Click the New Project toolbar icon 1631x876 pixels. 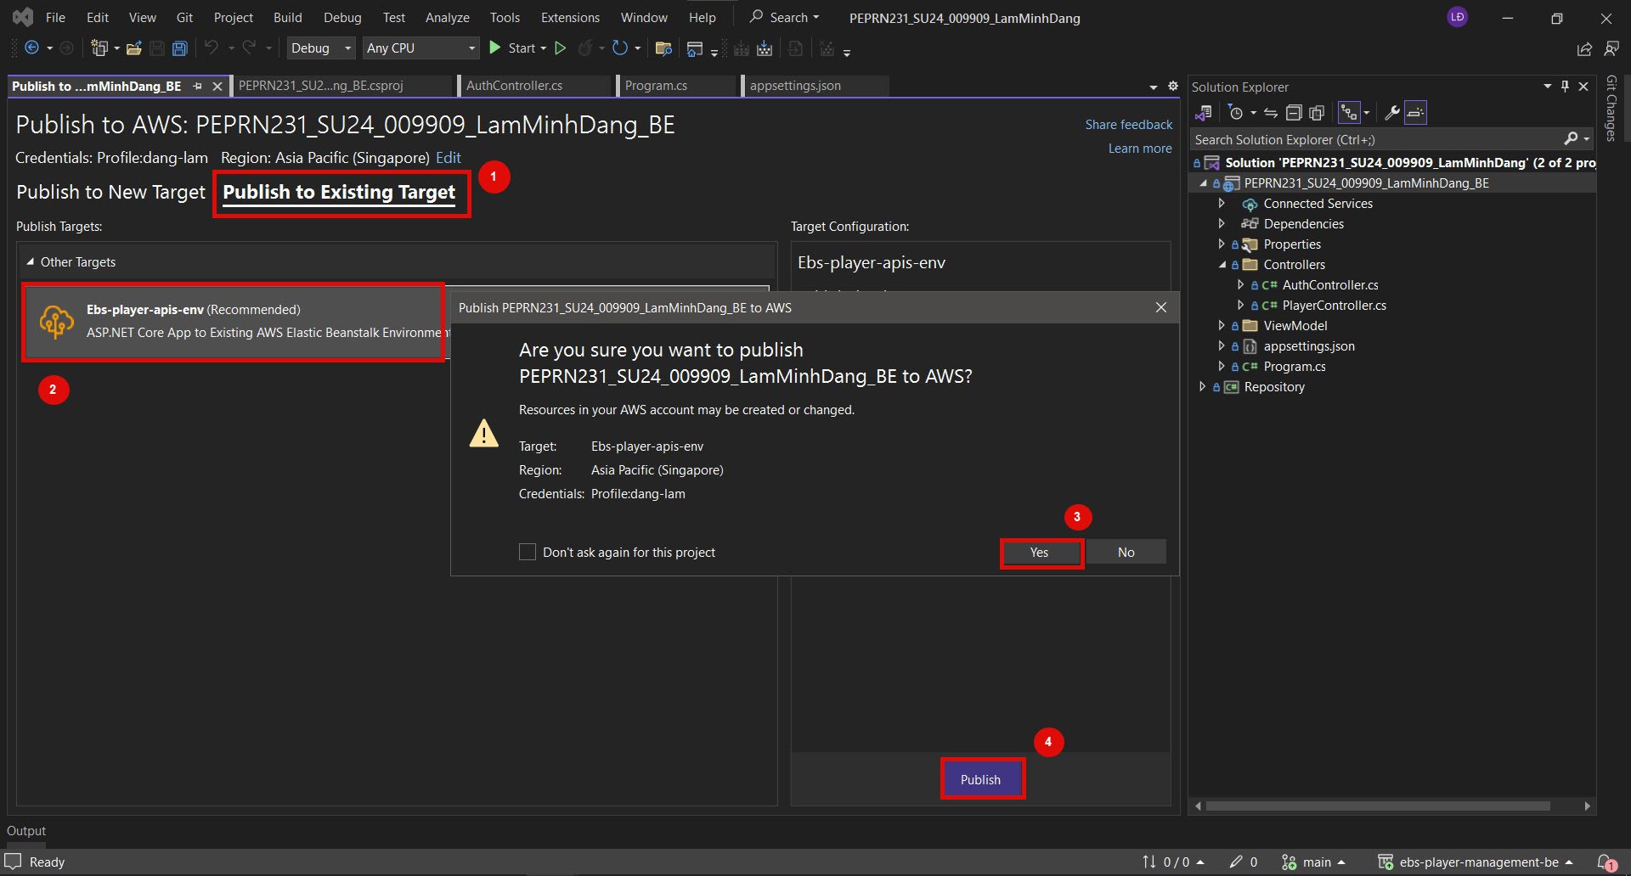99,48
